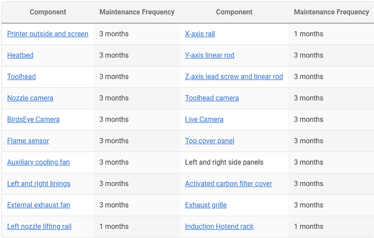The image size is (374, 238).
Task: Open the External exhaust fan link
Action: 38,205
